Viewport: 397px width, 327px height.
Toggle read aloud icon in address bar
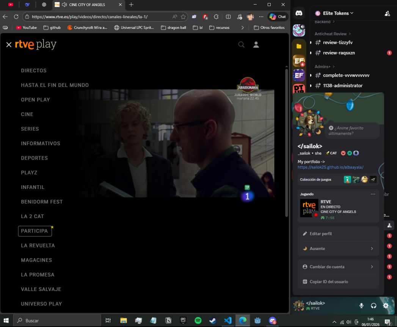[175, 17]
